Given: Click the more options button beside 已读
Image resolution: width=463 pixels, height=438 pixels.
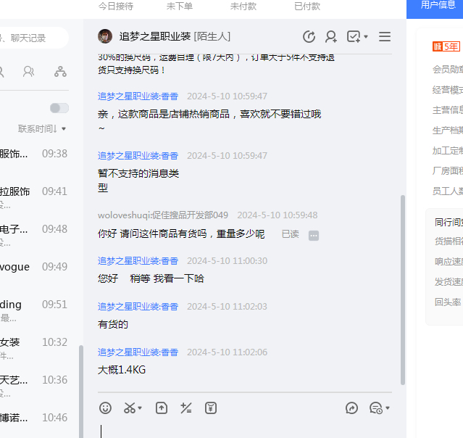Looking at the screenshot, I should [x=314, y=235].
